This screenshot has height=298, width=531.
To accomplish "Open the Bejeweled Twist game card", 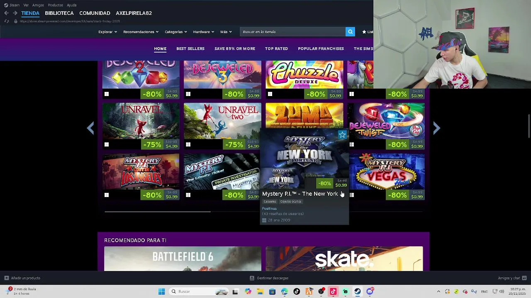I will click(386, 126).
